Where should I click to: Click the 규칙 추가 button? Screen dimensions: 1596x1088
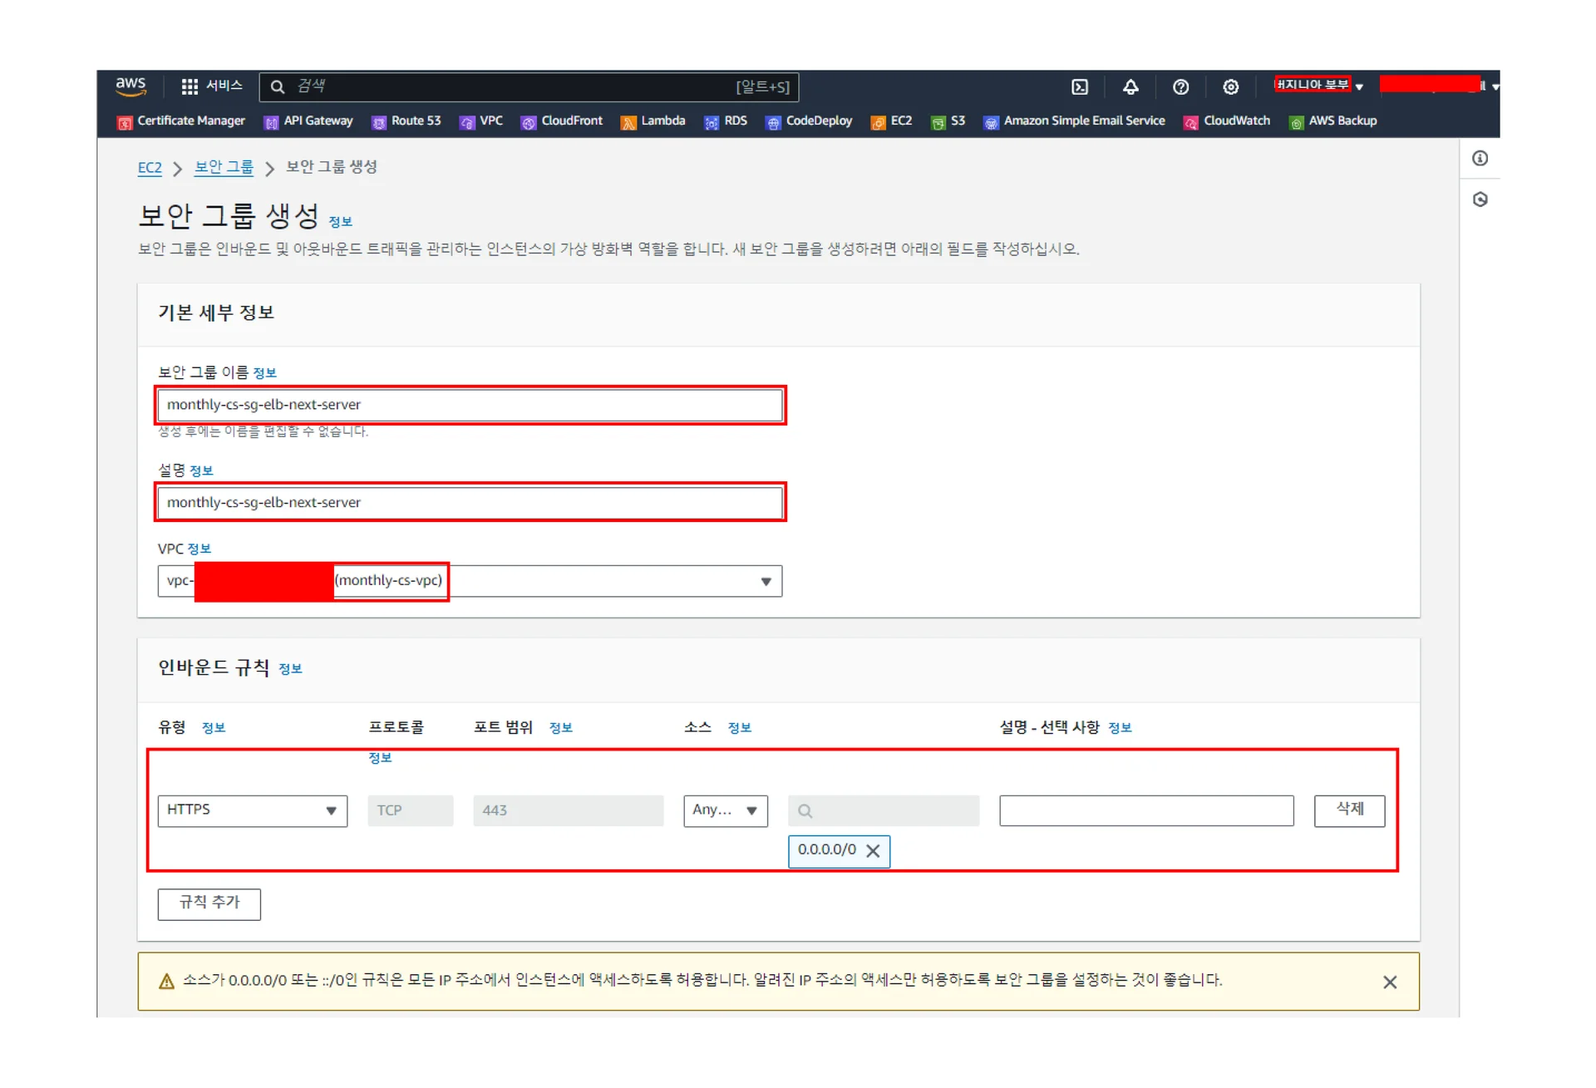209,903
